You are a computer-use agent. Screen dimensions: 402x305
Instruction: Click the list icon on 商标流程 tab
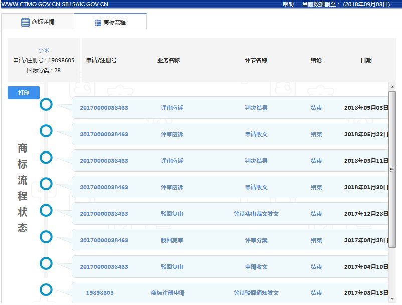(98, 23)
